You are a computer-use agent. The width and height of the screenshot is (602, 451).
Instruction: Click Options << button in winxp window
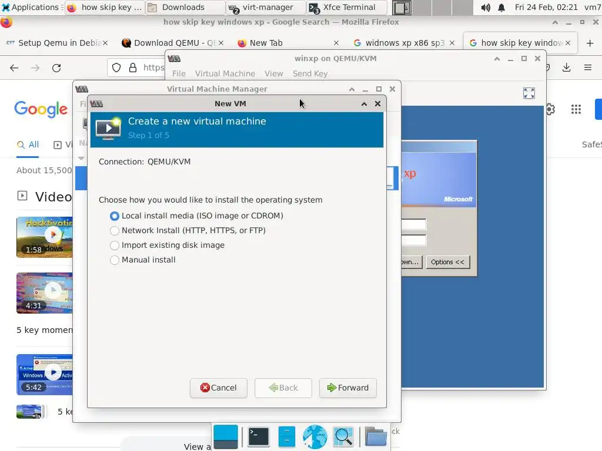[x=447, y=262]
